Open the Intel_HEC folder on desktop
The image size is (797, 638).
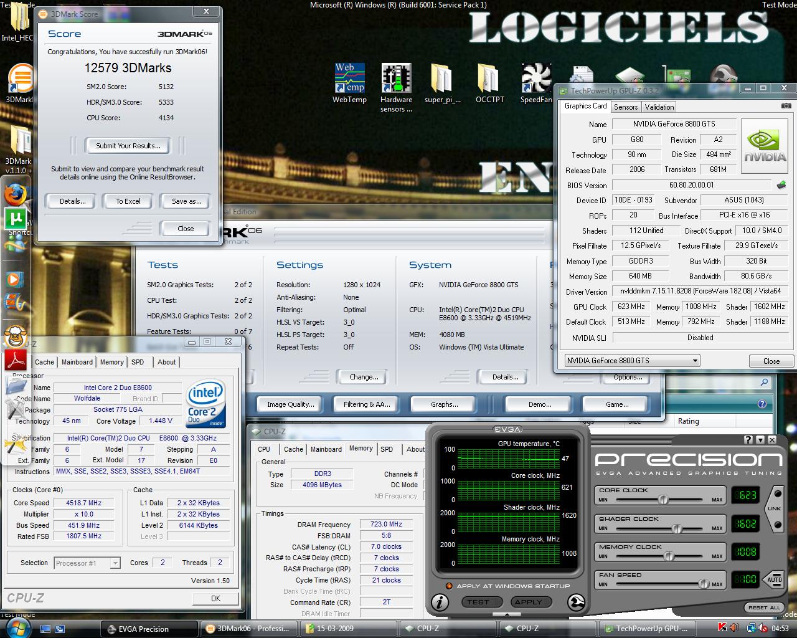click(x=19, y=22)
